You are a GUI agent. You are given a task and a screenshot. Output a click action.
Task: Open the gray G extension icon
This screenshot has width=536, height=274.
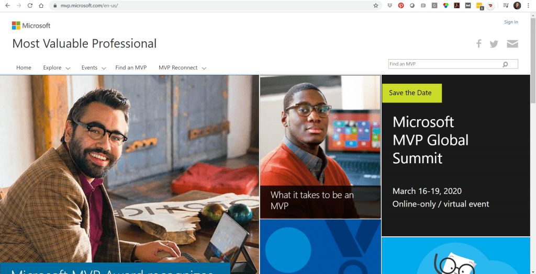pyautogui.click(x=434, y=5)
